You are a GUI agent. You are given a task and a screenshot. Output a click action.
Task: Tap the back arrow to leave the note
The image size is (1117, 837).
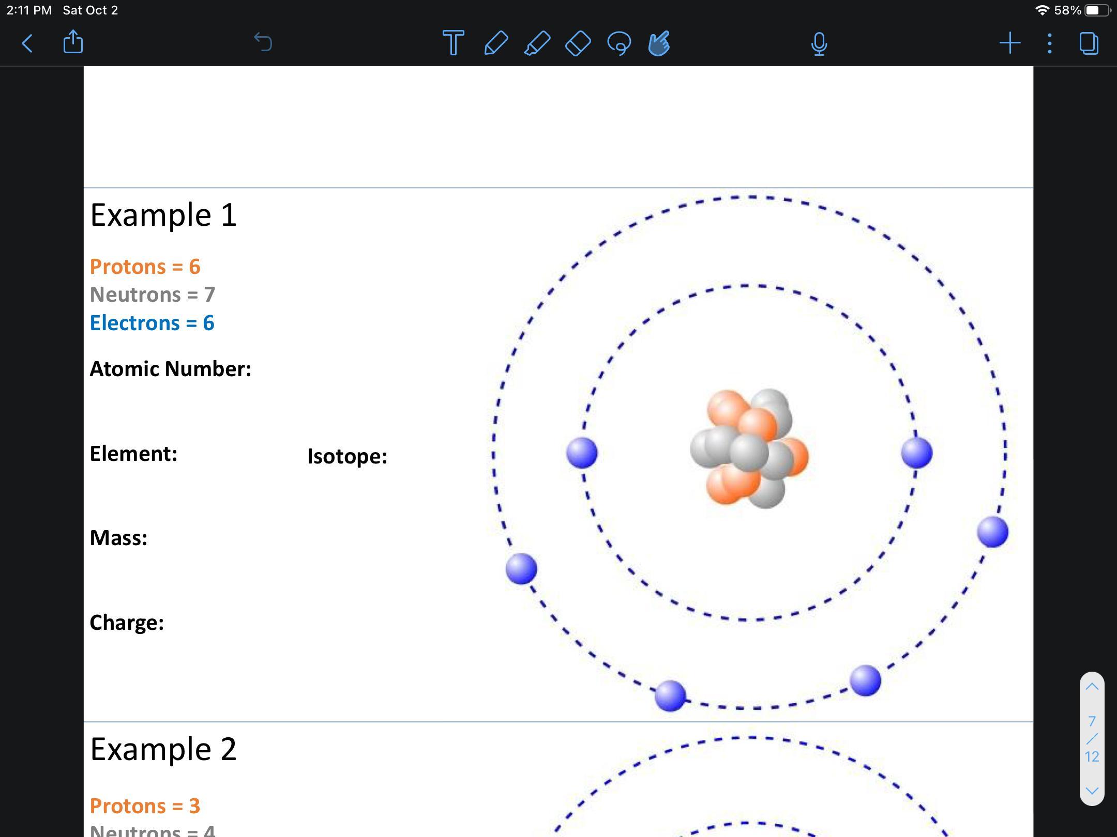(27, 43)
